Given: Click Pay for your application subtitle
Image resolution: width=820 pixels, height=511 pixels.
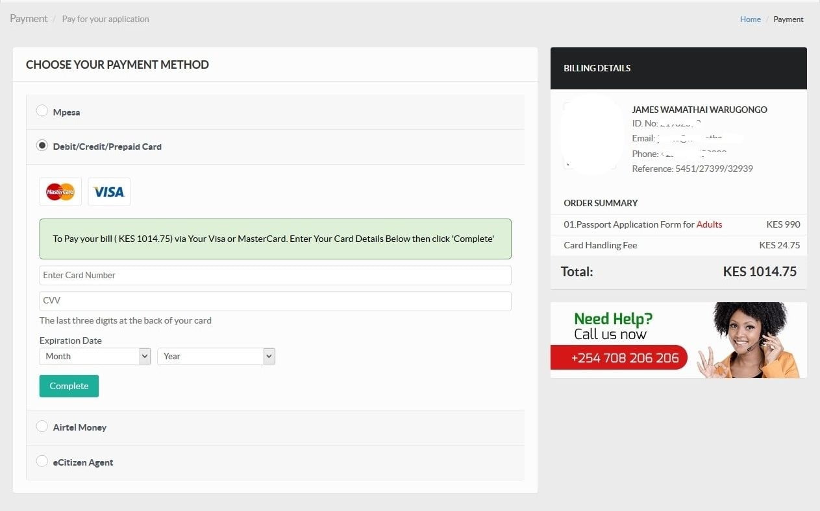Looking at the screenshot, I should point(106,19).
